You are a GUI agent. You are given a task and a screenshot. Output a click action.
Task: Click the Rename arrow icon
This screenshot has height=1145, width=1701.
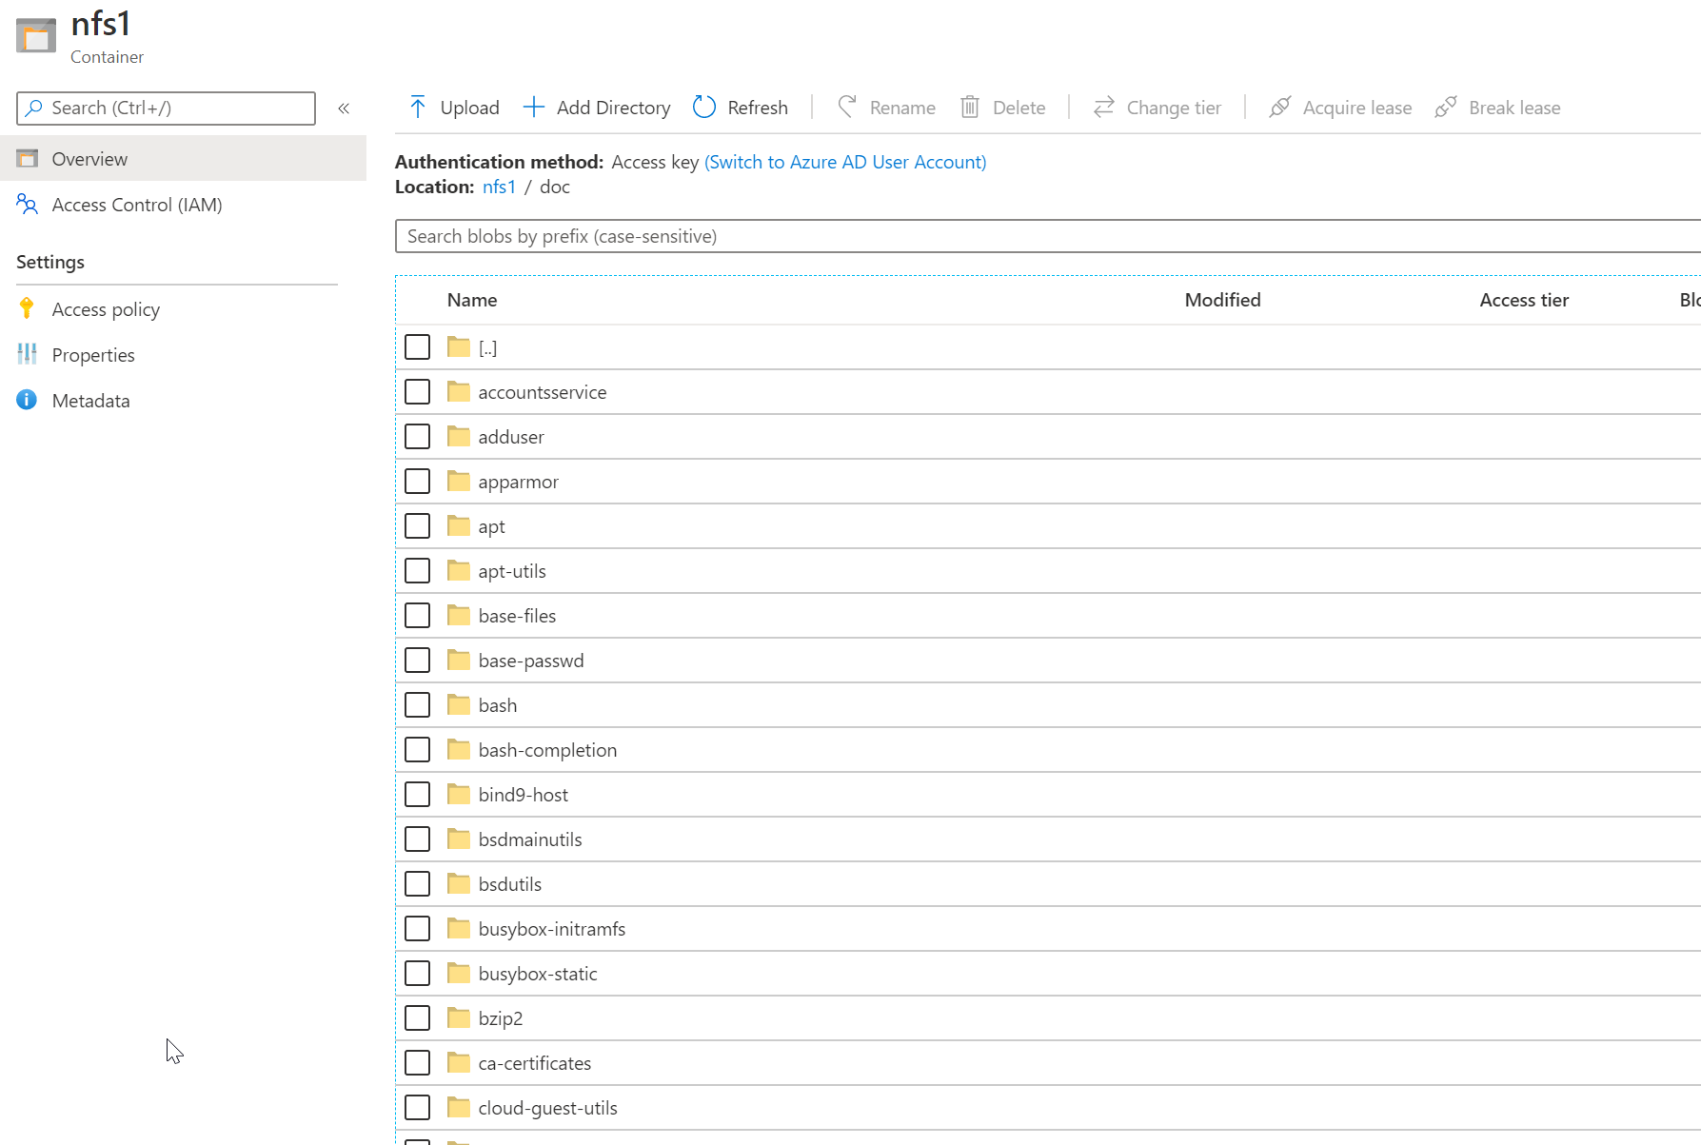pyautogui.click(x=847, y=108)
